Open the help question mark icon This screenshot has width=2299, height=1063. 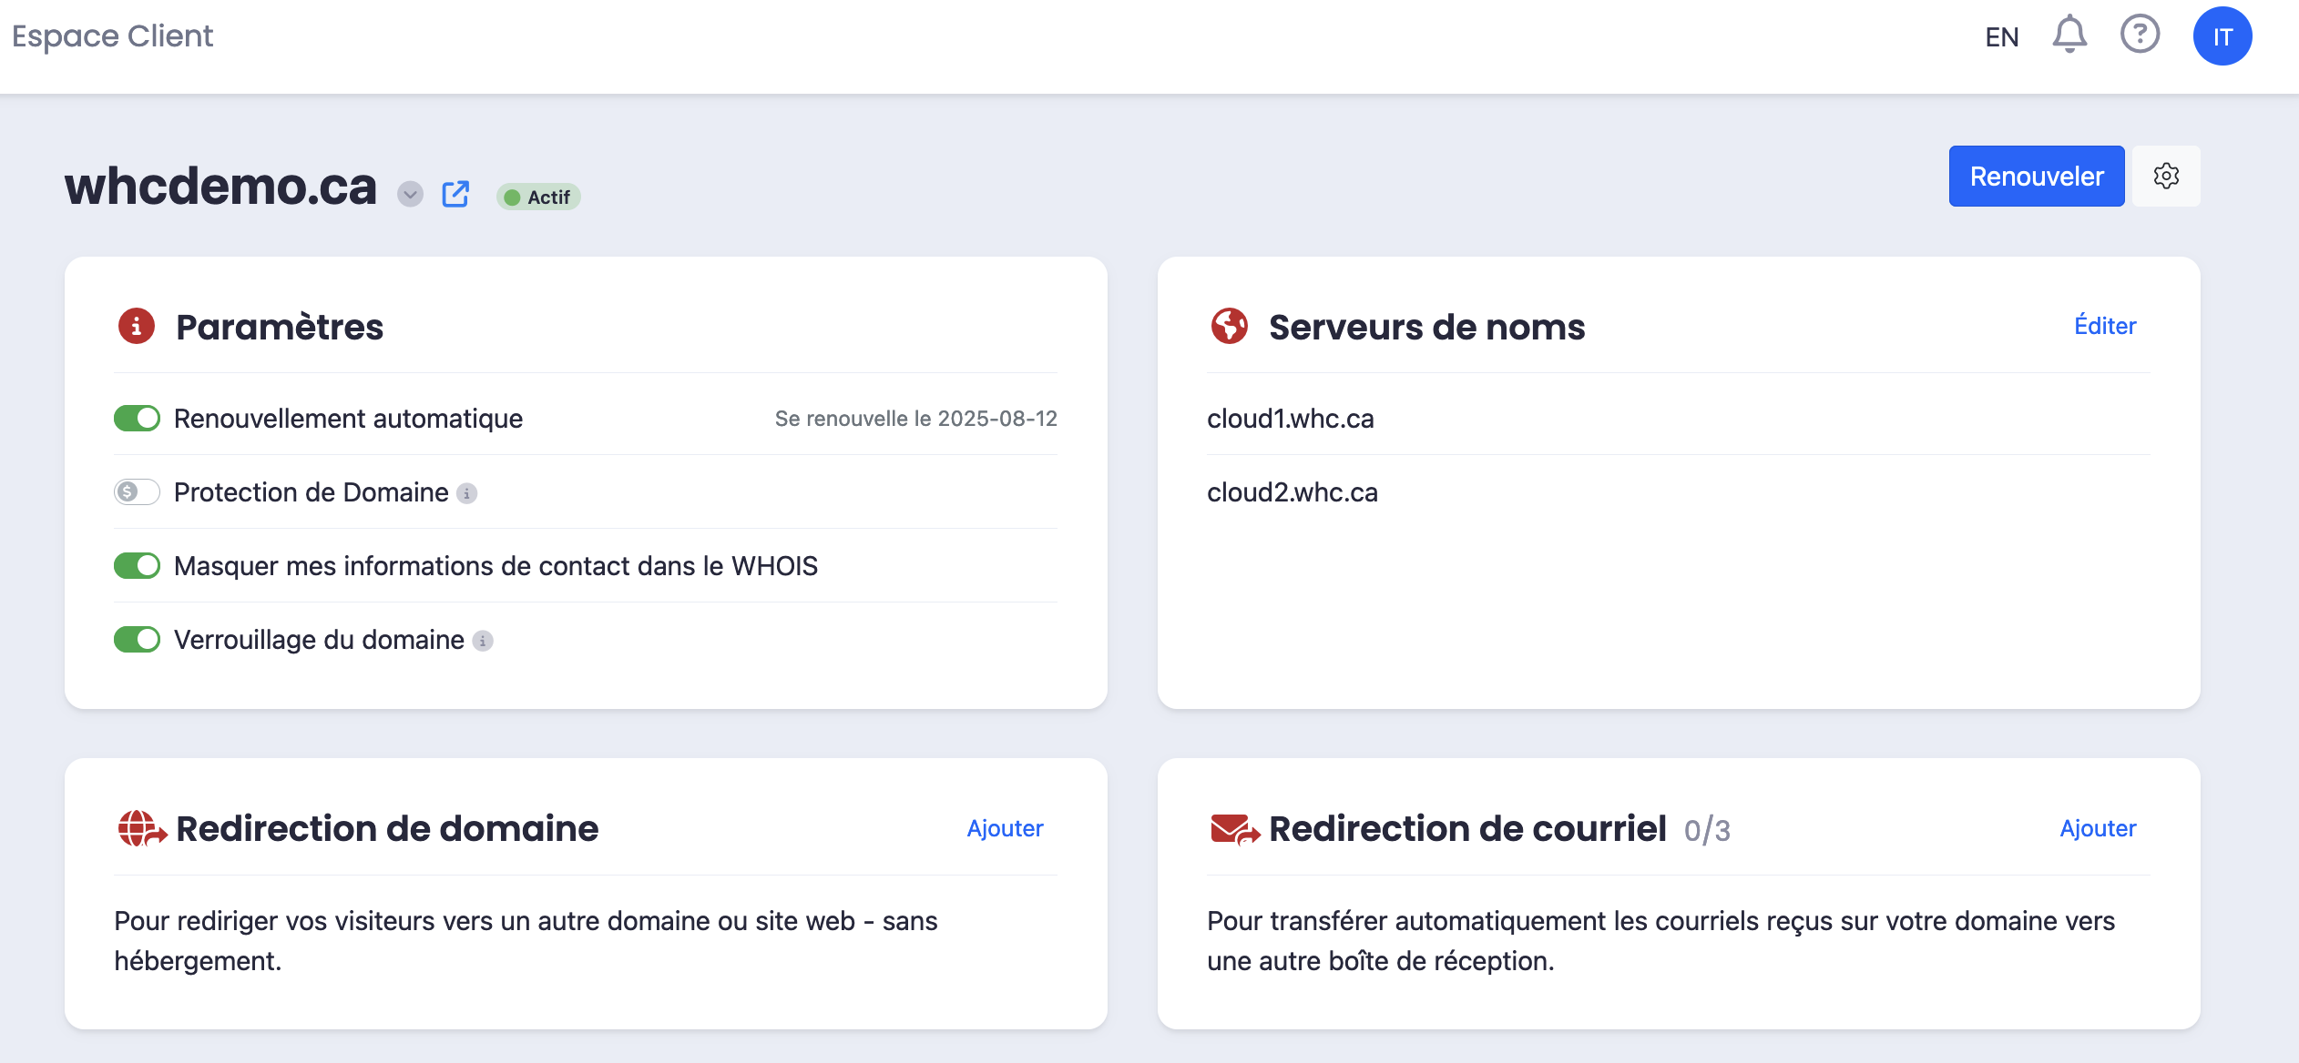2140,35
